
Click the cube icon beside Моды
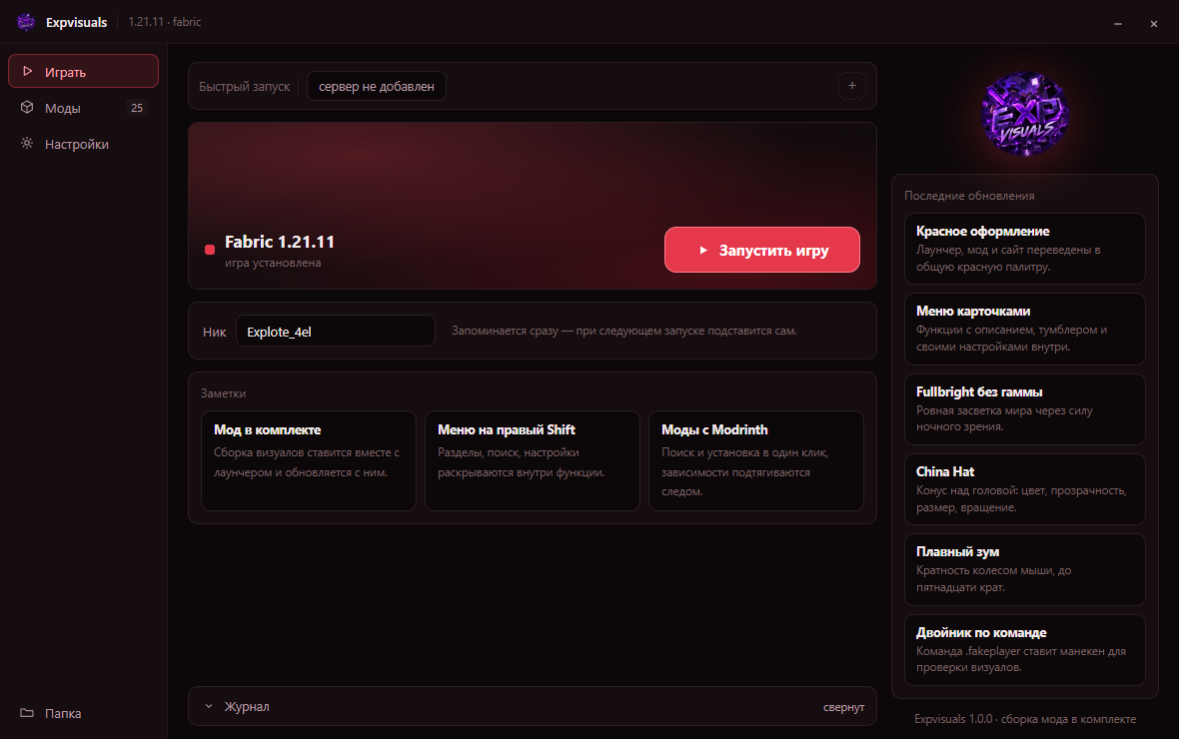(27, 107)
